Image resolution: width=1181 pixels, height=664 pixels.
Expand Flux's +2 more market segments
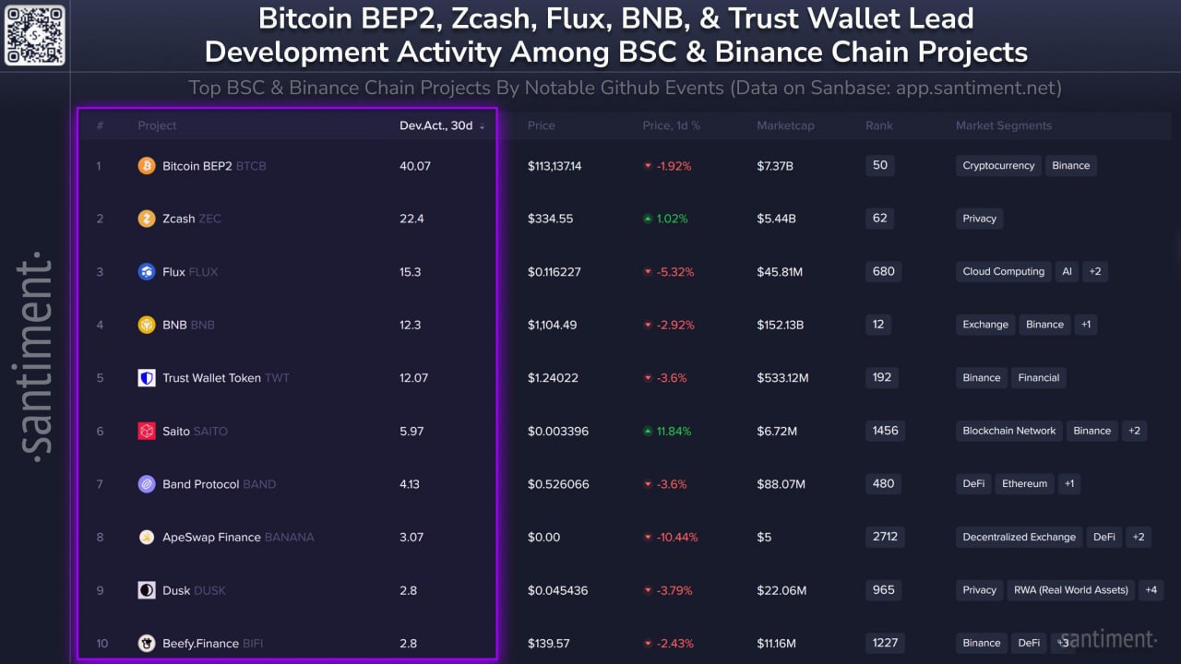coord(1095,272)
